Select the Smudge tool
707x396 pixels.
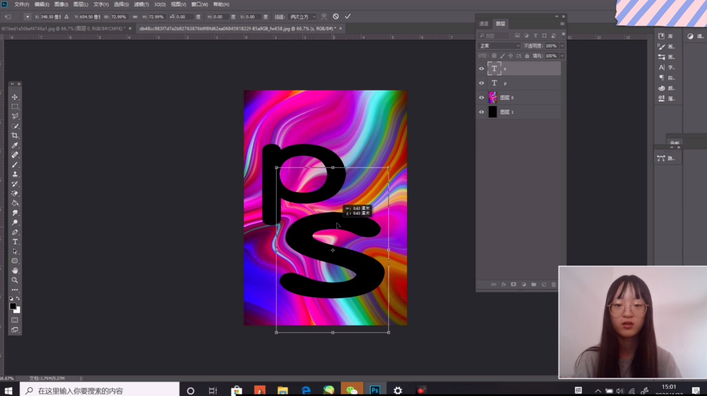(x=15, y=213)
